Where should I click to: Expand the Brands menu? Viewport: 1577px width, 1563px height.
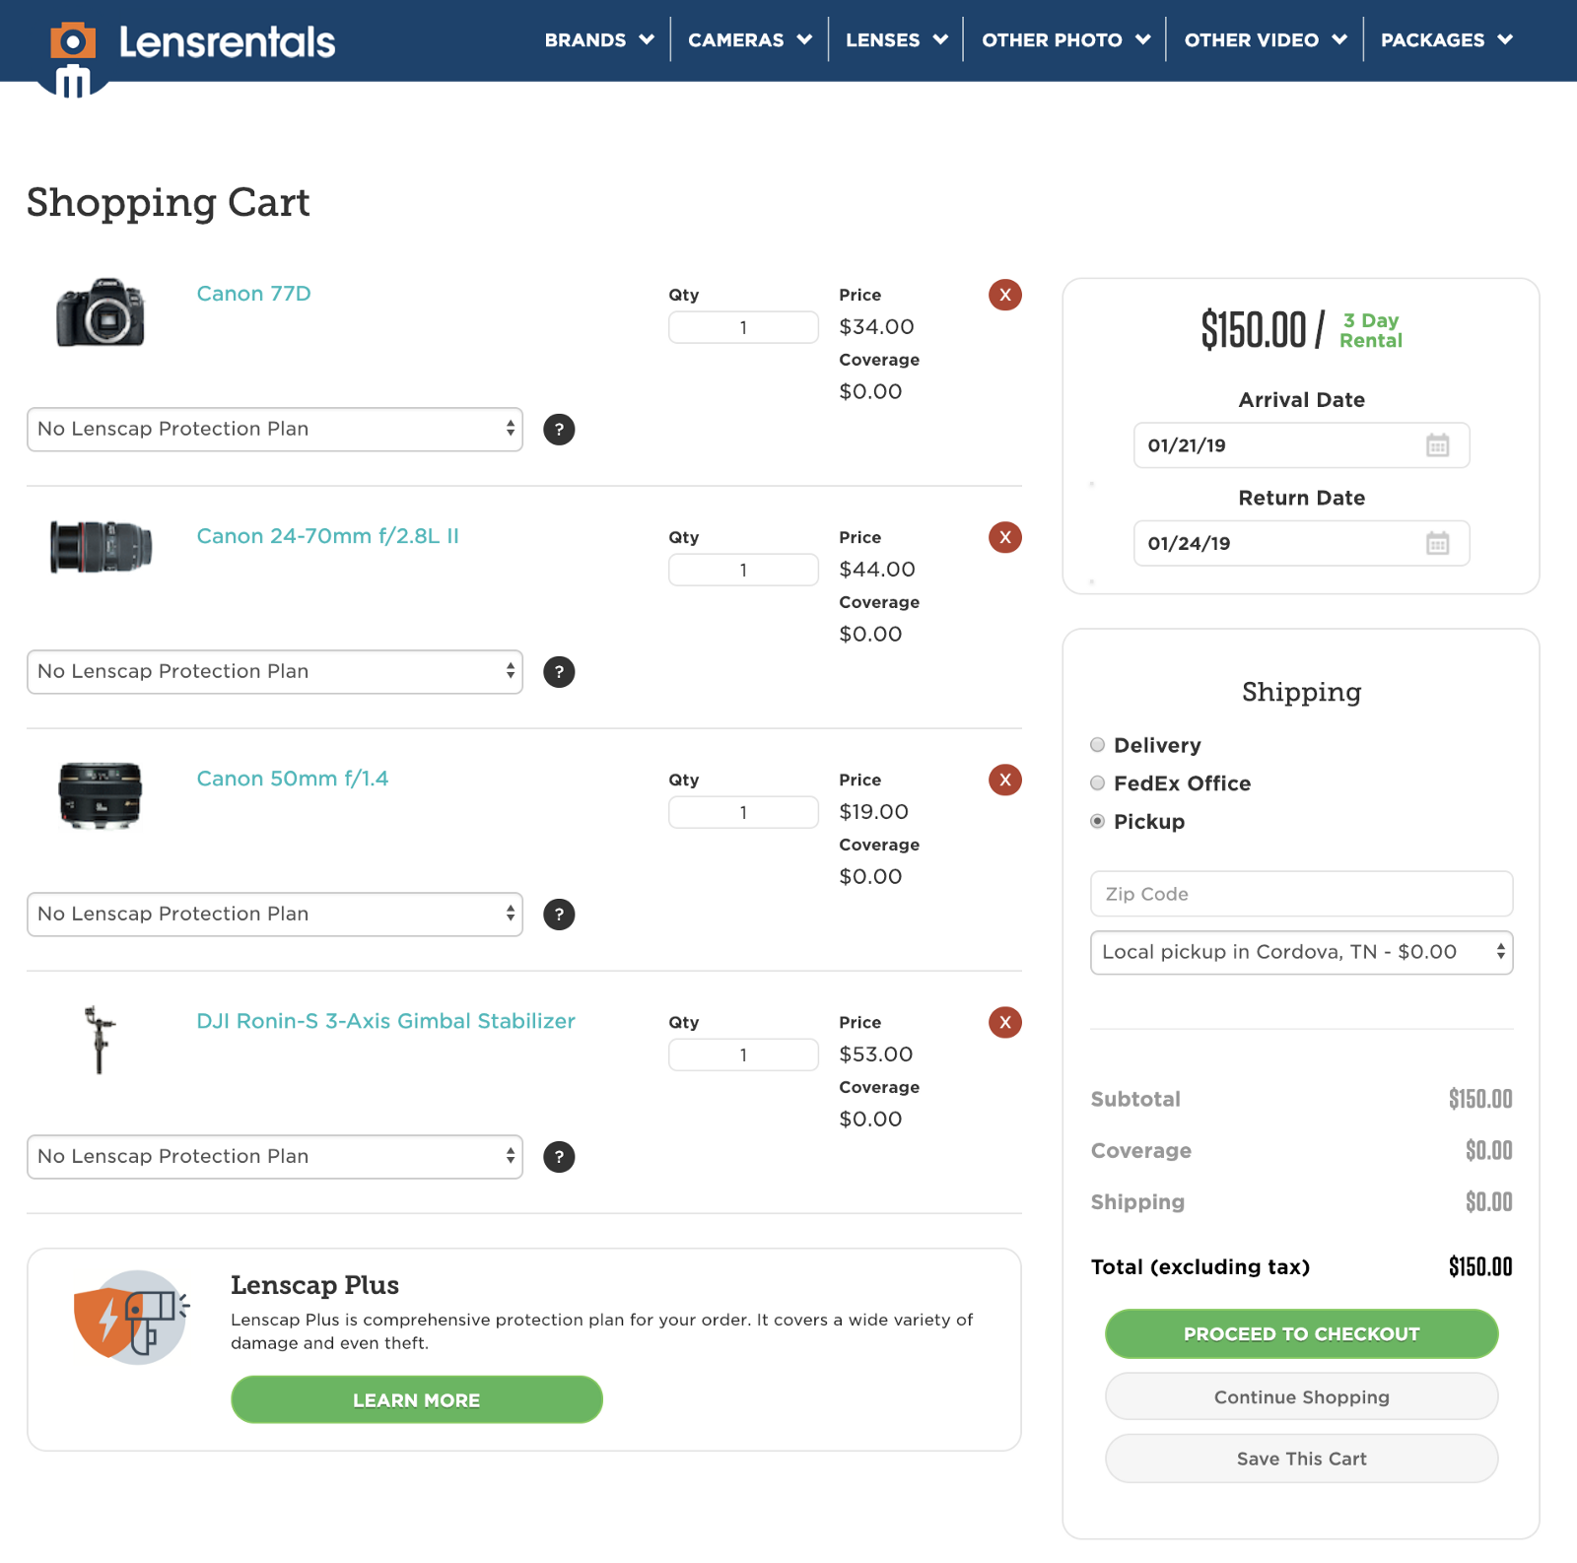pyautogui.click(x=599, y=40)
